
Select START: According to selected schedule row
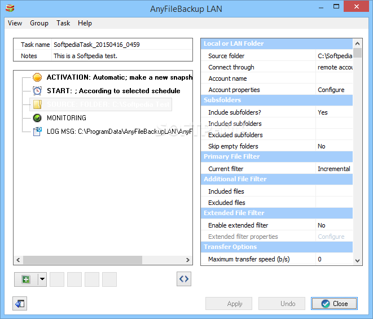113,91
